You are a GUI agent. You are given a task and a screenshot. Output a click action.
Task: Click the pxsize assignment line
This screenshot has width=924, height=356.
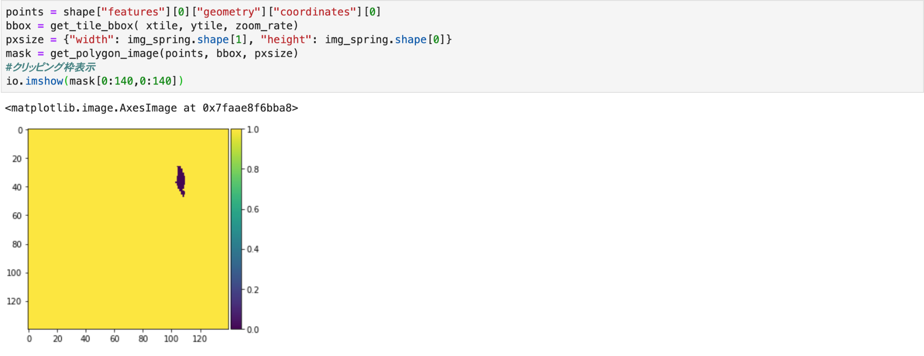[229, 40]
